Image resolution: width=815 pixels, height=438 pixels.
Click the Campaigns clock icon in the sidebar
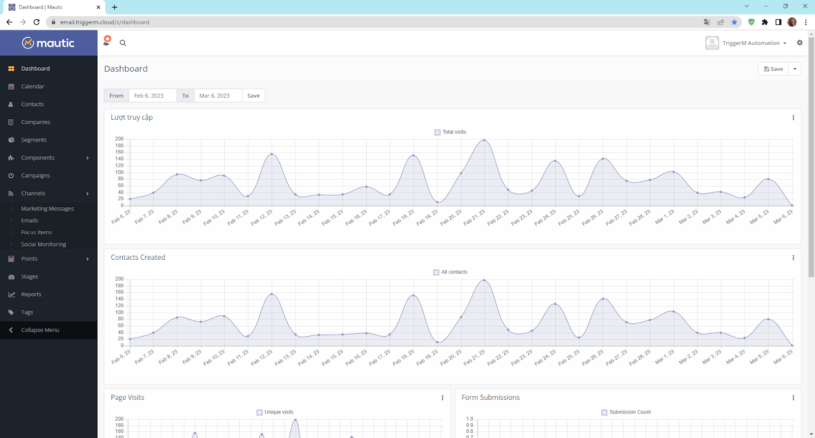coord(11,176)
